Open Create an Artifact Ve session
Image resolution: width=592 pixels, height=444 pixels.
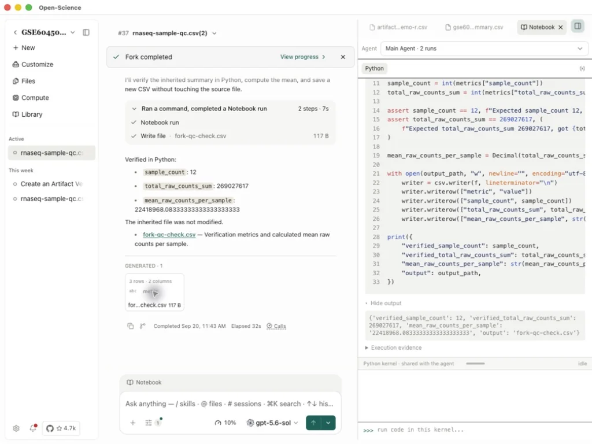coord(51,184)
